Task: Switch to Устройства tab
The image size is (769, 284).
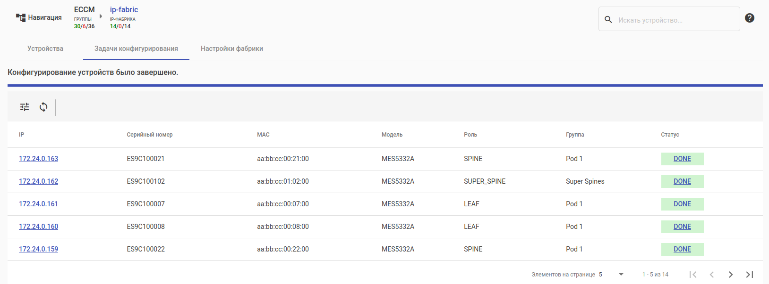Action: (45, 49)
